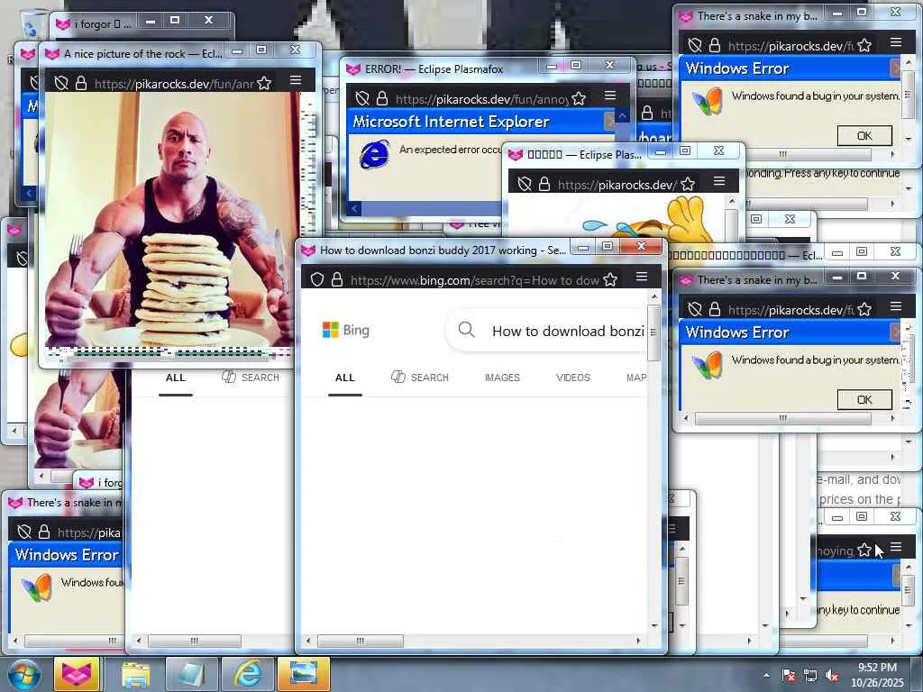This screenshot has height=692, width=923.
Task: Click scroll-up arrow in Bing window vertical scrollbar
Action: point(654,296)
